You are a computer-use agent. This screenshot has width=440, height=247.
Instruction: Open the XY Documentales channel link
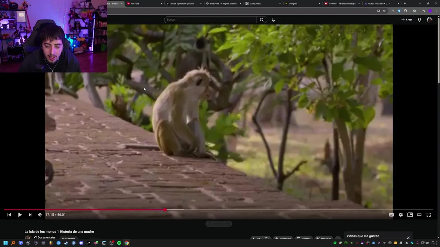coord(44,237)
